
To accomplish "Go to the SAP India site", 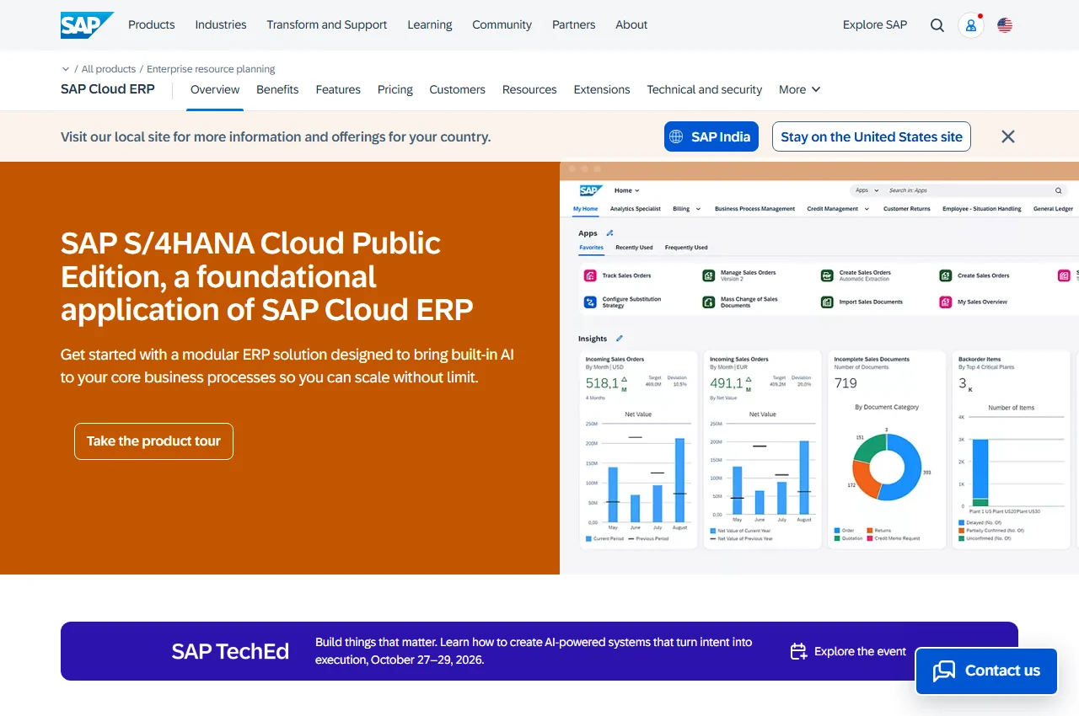I will (711, 136).
